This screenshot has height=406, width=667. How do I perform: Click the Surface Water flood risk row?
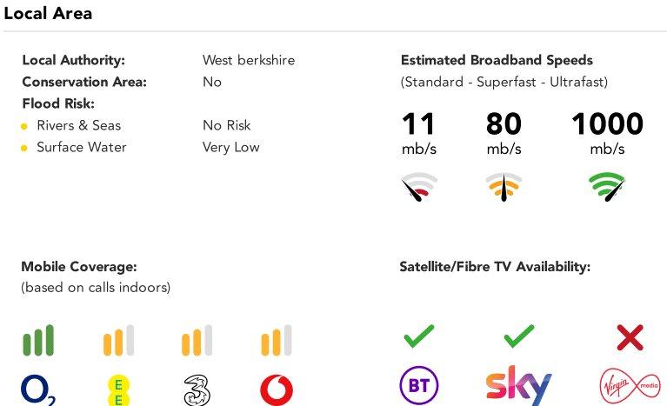140,148
